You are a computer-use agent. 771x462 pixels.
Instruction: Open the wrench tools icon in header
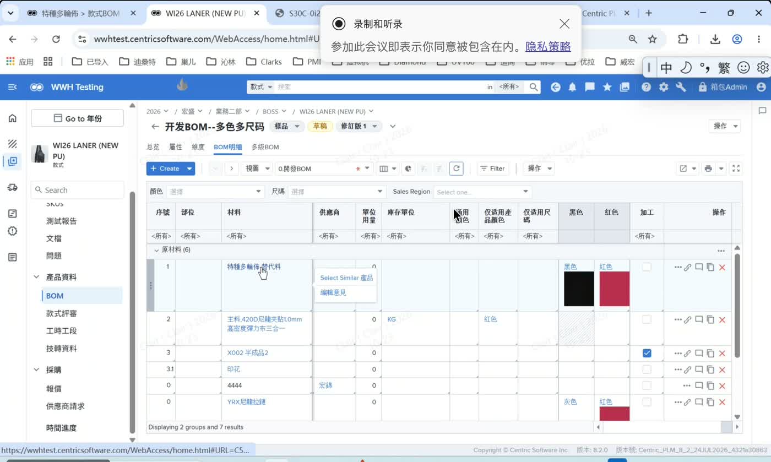[x=681, y=87]
